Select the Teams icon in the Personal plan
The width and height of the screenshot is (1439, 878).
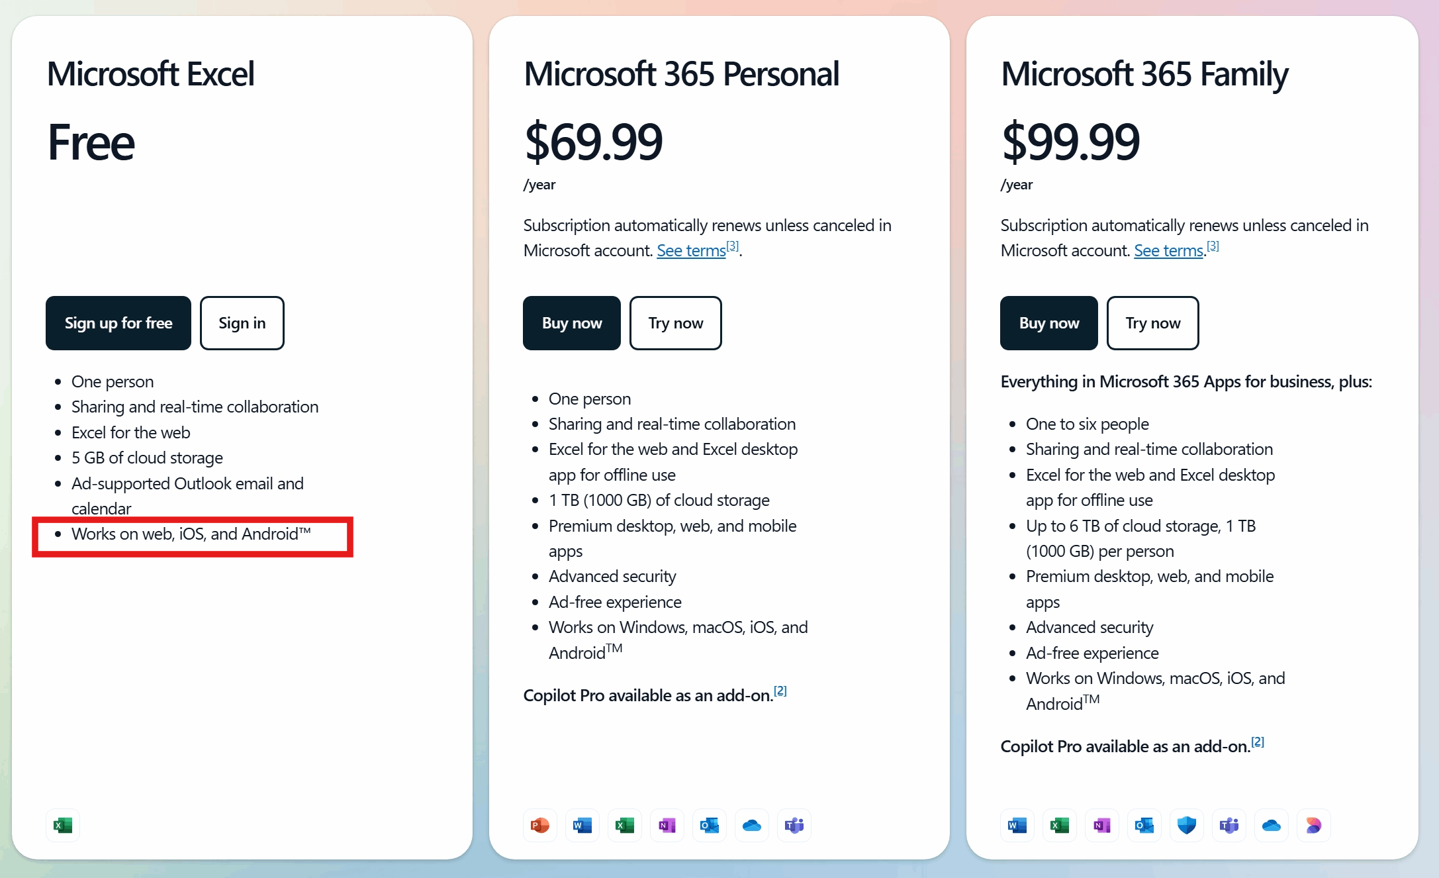coord(794,825)
